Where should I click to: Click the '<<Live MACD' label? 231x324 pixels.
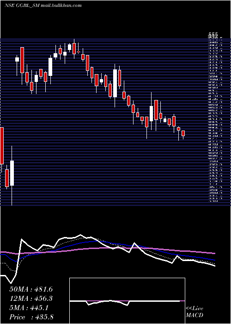(195, 312)
